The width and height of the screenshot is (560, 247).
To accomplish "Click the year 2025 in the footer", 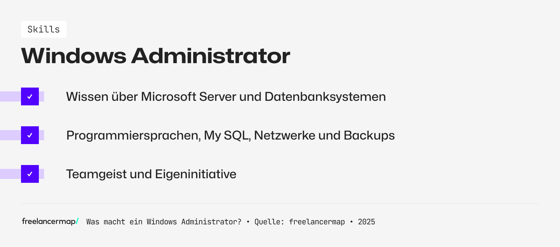I will pos(366,222).
